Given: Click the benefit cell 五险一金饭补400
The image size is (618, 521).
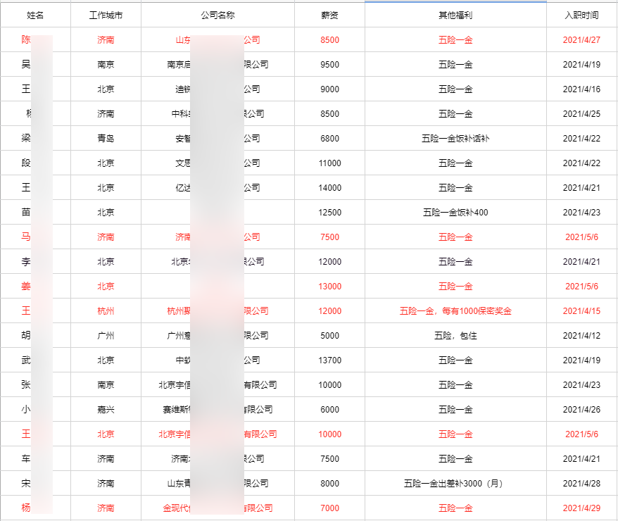Looking at the screenshot, I should [x=455, y=213].
